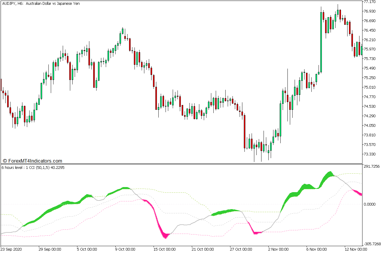Click the 73.330 price level on axis

(369, 154)
